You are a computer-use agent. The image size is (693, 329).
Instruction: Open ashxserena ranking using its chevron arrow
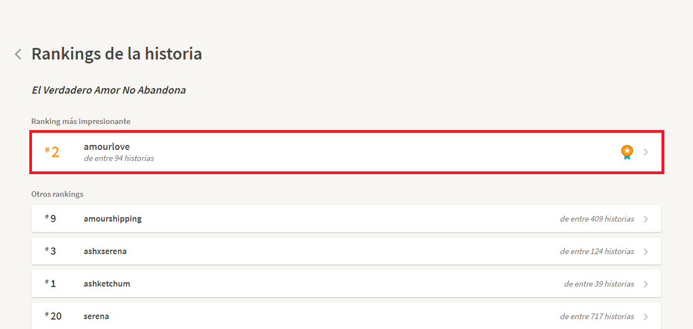(646, 252)
